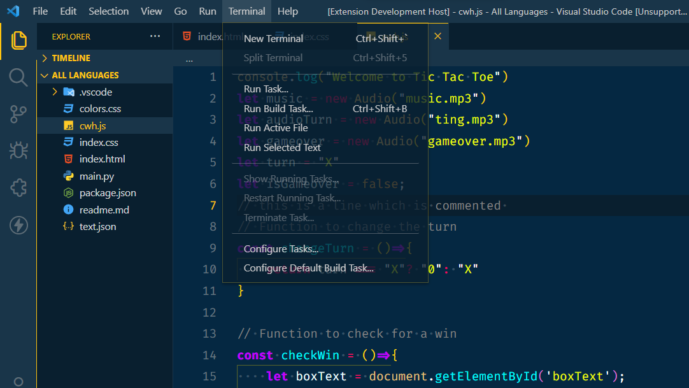Select Restart Running Task... entry
The image size is (689, 388).
click(x=325, y=198)
